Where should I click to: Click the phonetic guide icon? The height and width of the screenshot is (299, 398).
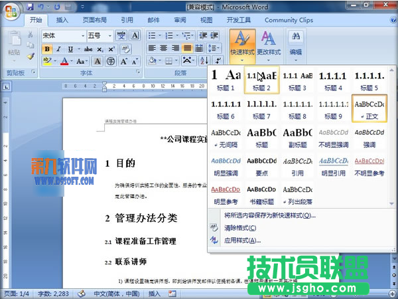coord(121,35)
